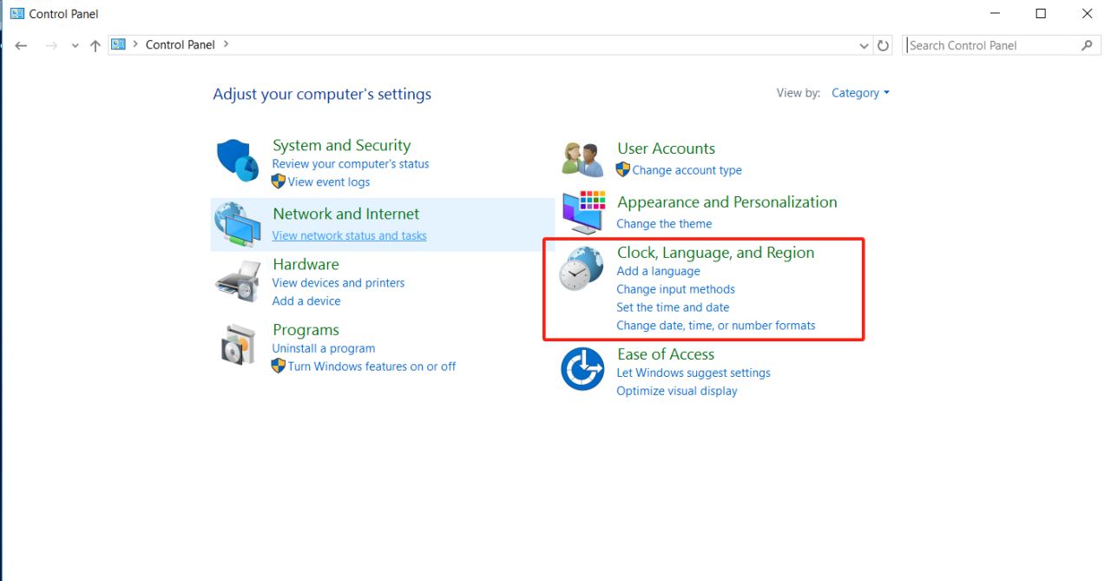This screenshot has width=1111, height=581.
Task: Click the Control Panel title bar icon
Action: click(16, 13)
